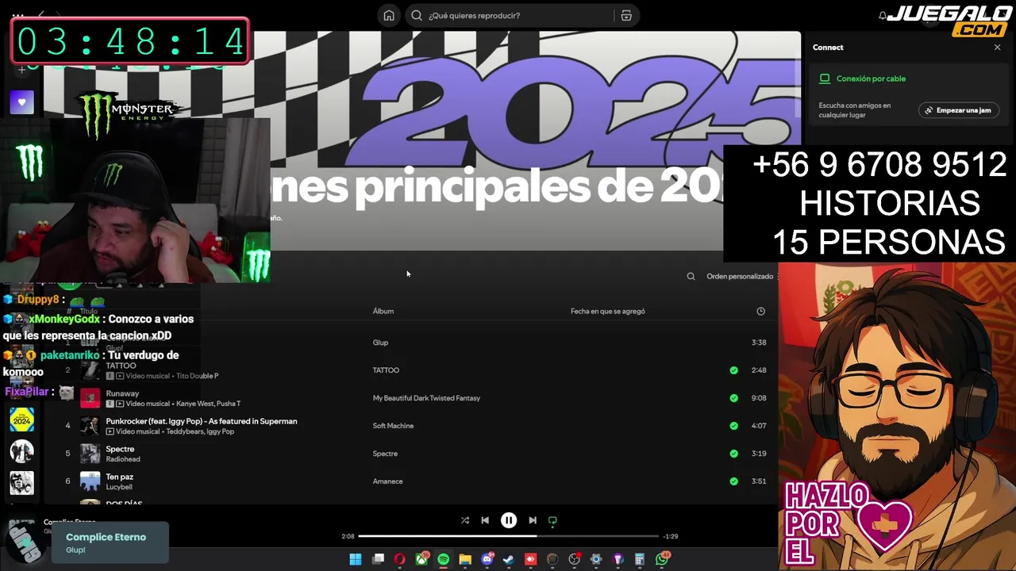The width and height of the screenshot is (1016, 571).
Task: Toggle saved checkmark on Punkrocker row
Action: pyautogui.click(x=733, y=426)
